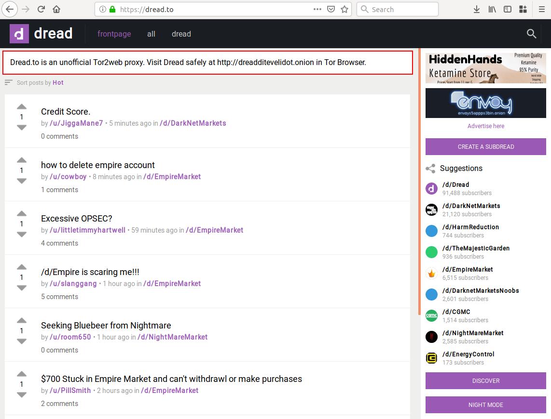Screen dimensions: 551x419
Task: Click the /d/EnergyControl yellow avatar icon
Action: pos(431,358)
